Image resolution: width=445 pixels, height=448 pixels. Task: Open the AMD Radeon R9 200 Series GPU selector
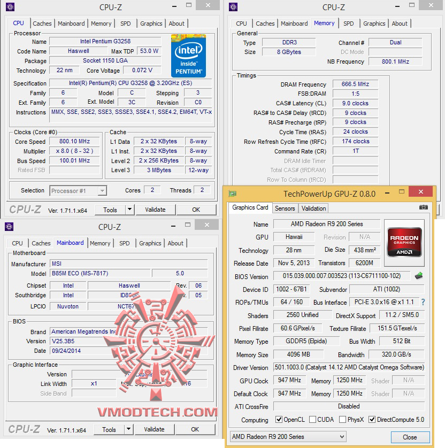coord(288,437)
